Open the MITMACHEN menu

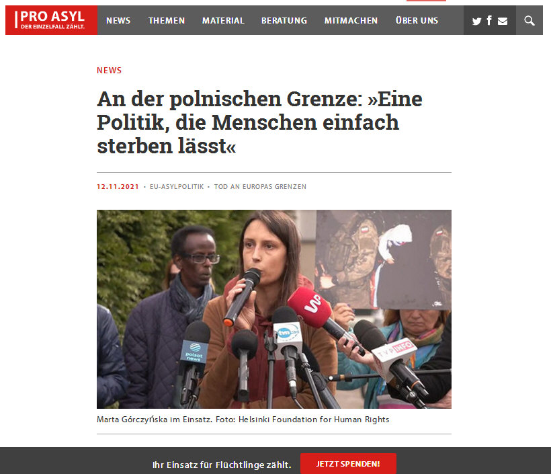(x=351, y=21)
